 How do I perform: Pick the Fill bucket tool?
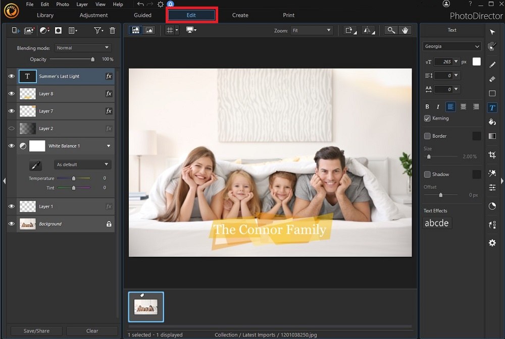(x=492, y=122)
